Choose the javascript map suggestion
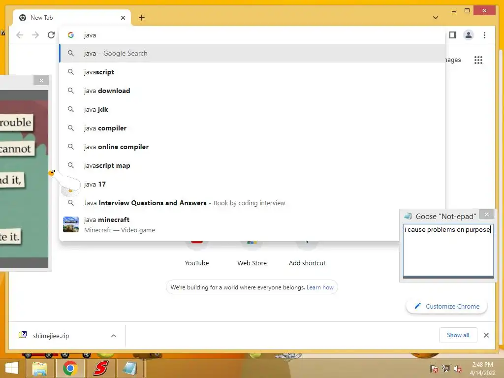The width and height of the screenshot is (504, 378). coord(252,165)
